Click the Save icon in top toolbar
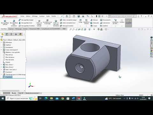The image size is (153, 115). pyautogui.click(x=79, y=16)
